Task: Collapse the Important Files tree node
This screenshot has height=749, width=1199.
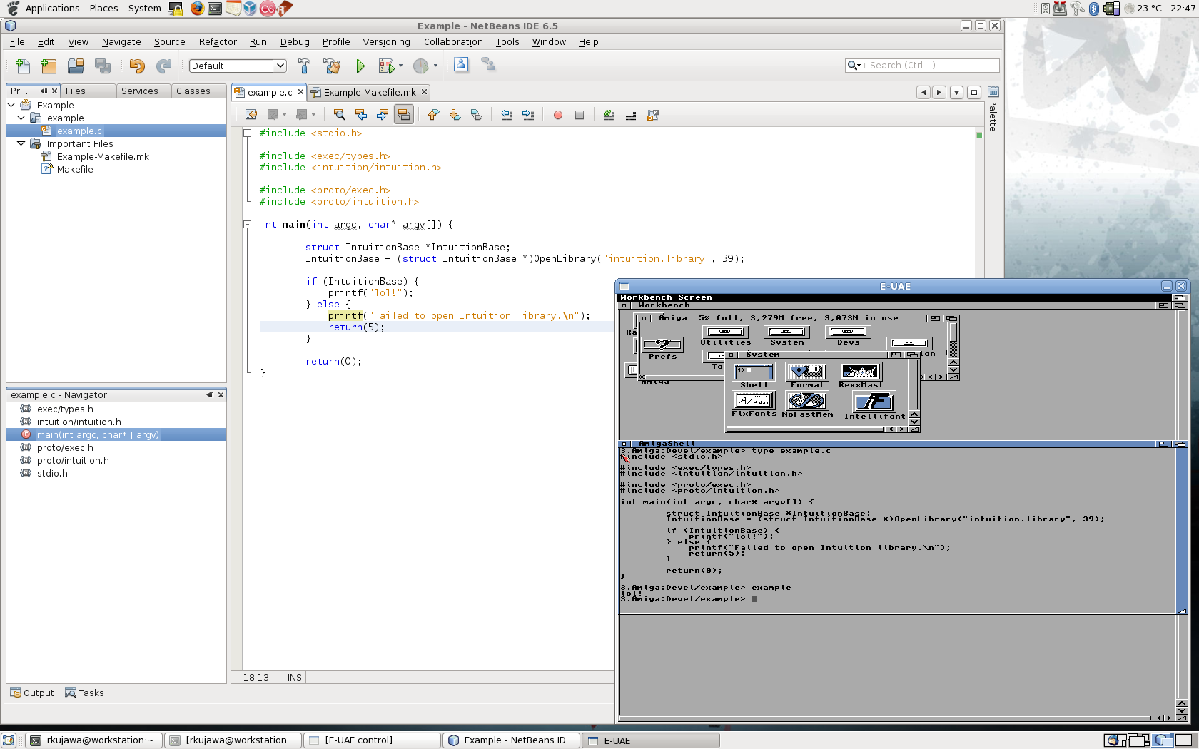Action: [21, 143]
